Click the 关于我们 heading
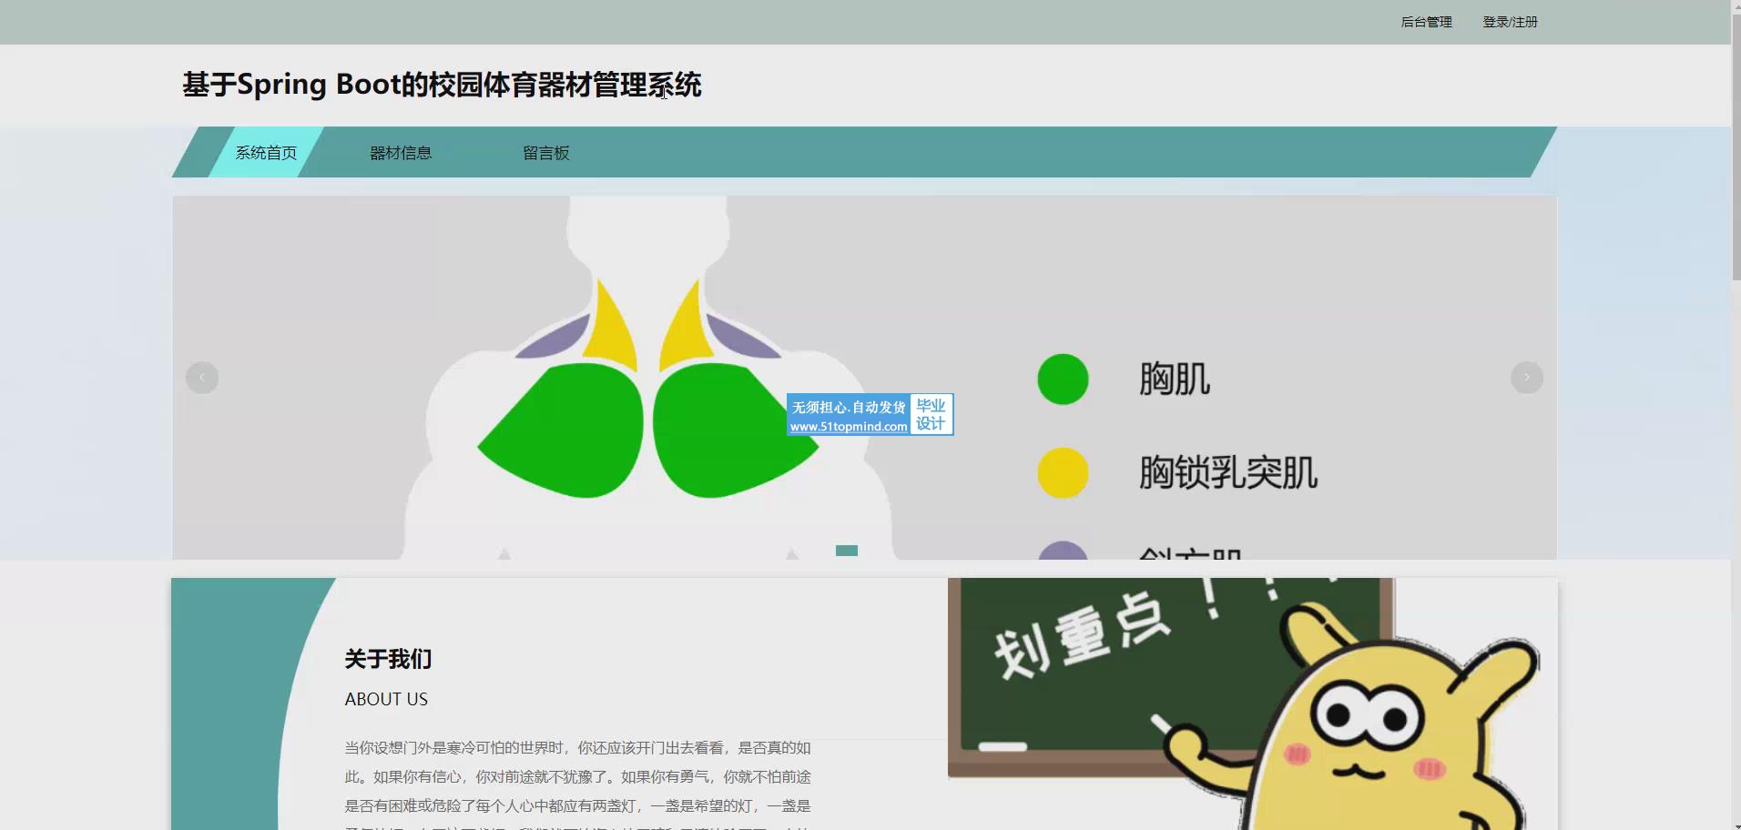The image size is (1741, 830). (388, 659)
